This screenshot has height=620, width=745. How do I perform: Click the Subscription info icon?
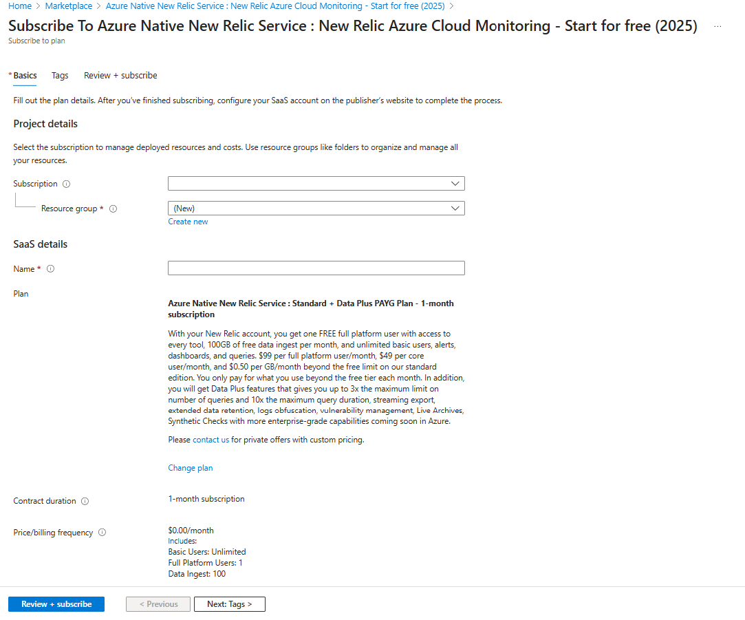pos(66,184)
